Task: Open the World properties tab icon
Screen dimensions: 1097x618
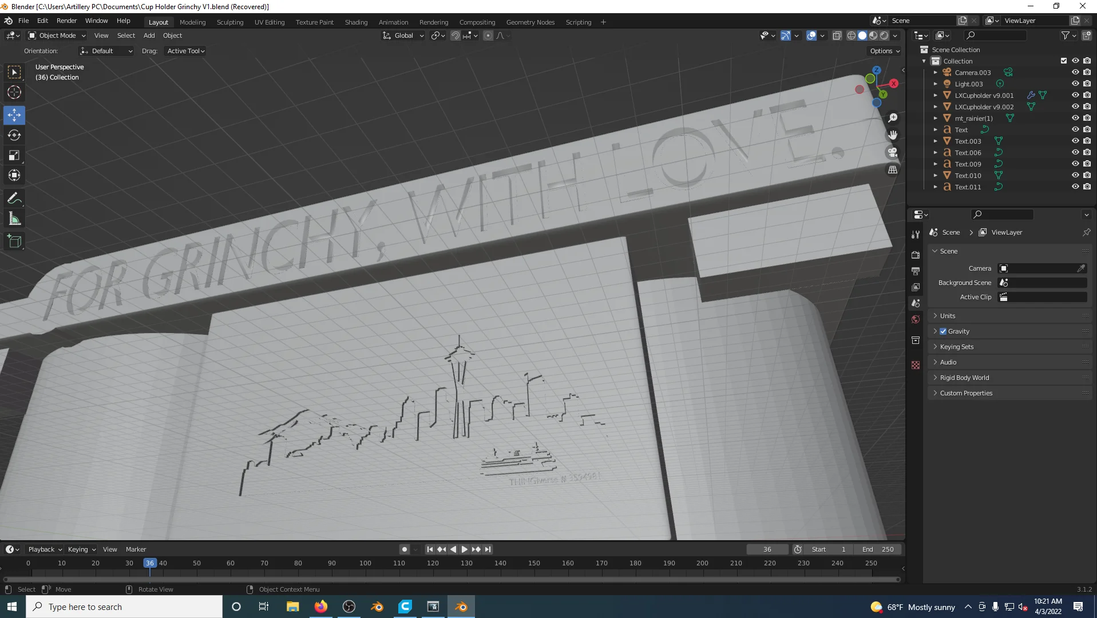Action: click(x=916, y=319)
